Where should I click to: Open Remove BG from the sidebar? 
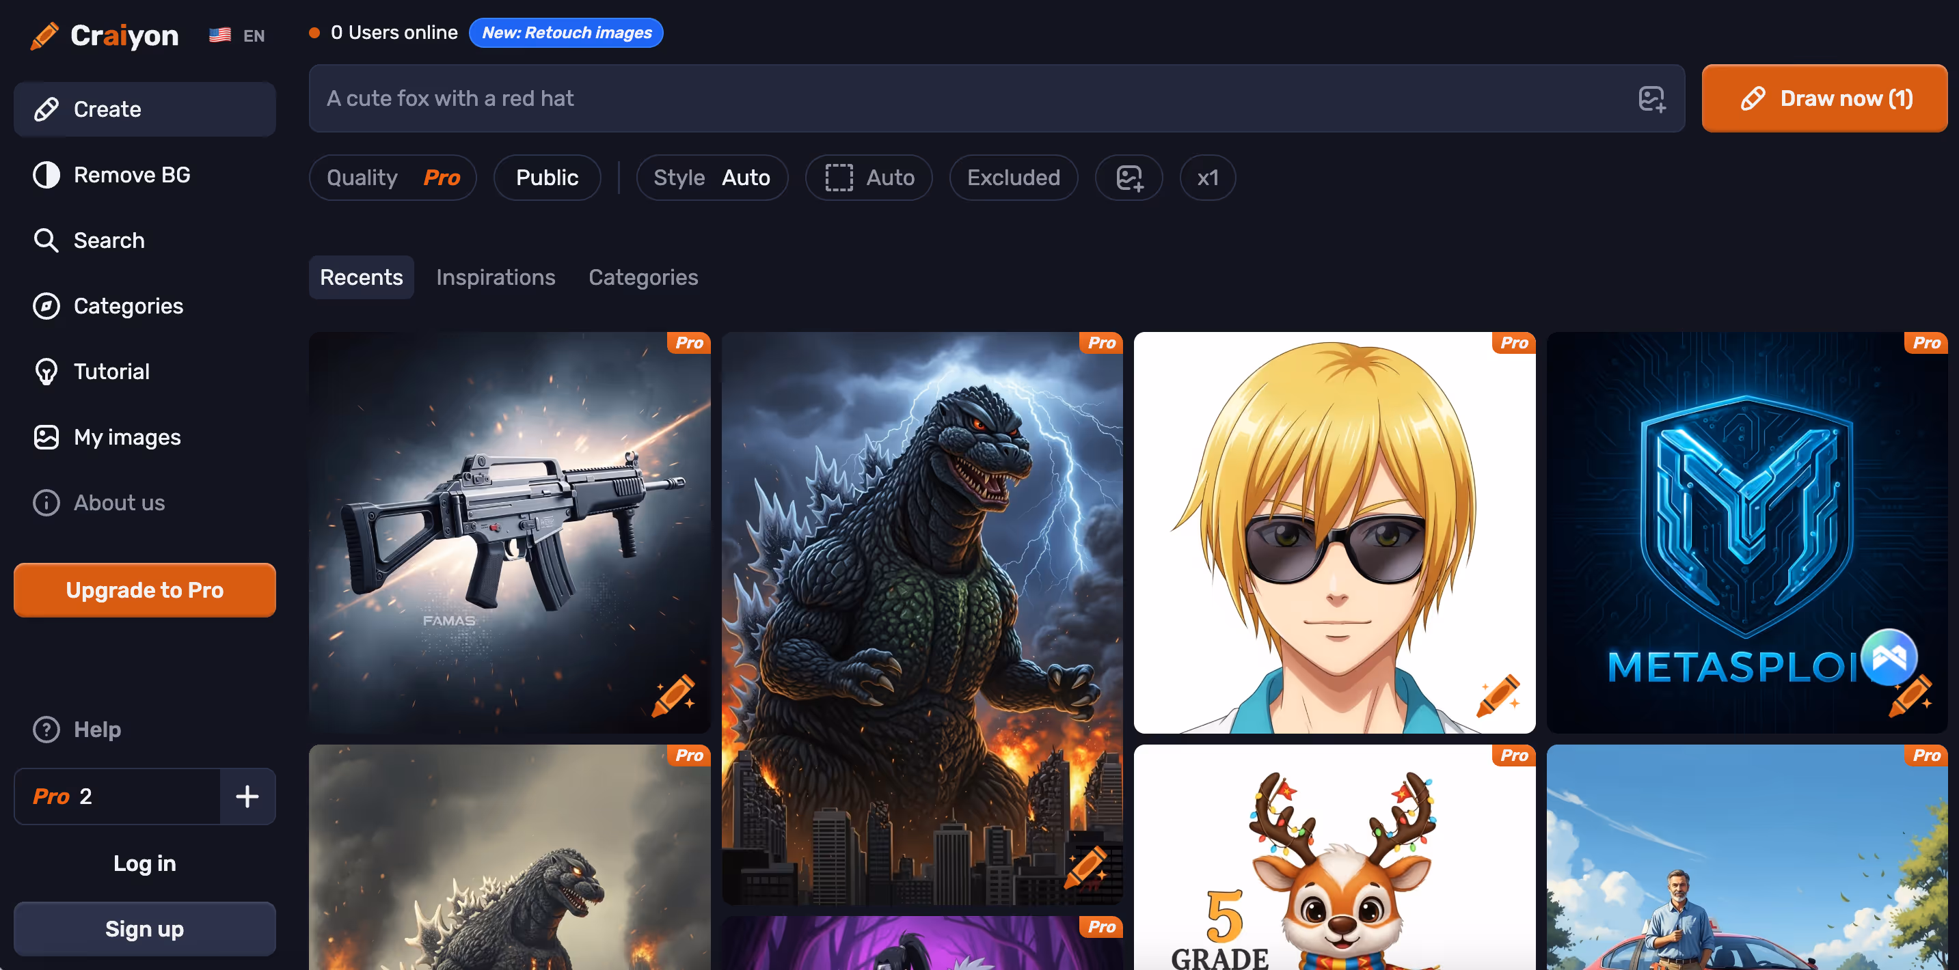[131, 175]
